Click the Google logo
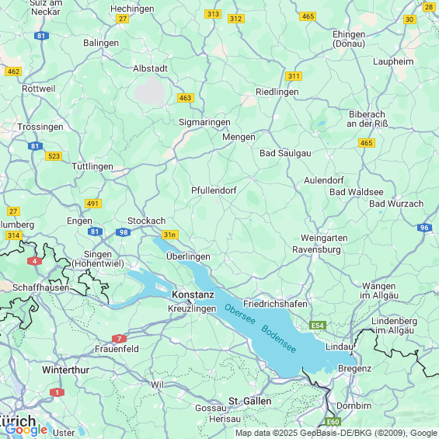Image resolution: width=439 pixels, height=439 pixels. click(x=26, y=430)
